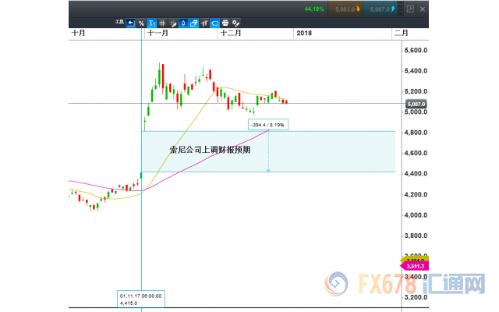Click the 4,000.0 price axis label
This screenshot has width=499, height=312.
416,215
